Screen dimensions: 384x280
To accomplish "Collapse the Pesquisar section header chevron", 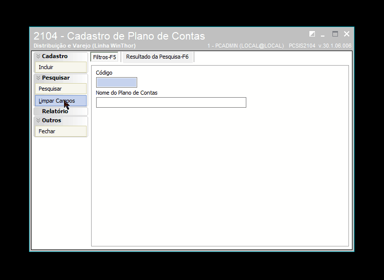I will tap(38, 78).
